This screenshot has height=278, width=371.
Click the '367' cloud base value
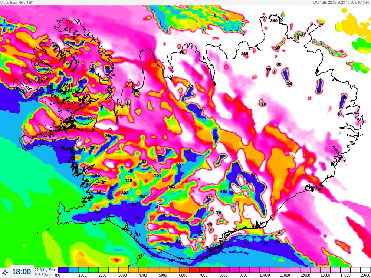pos(172,261)
